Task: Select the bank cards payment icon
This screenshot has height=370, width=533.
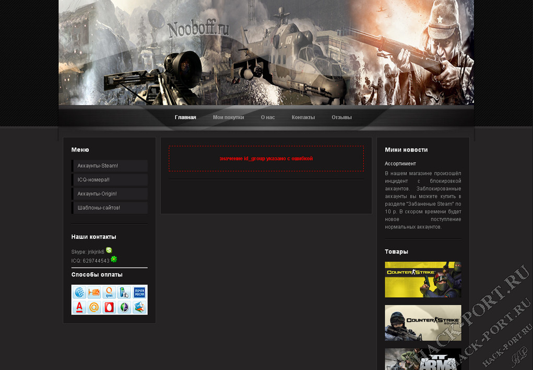Action: [x=139, y=307]
